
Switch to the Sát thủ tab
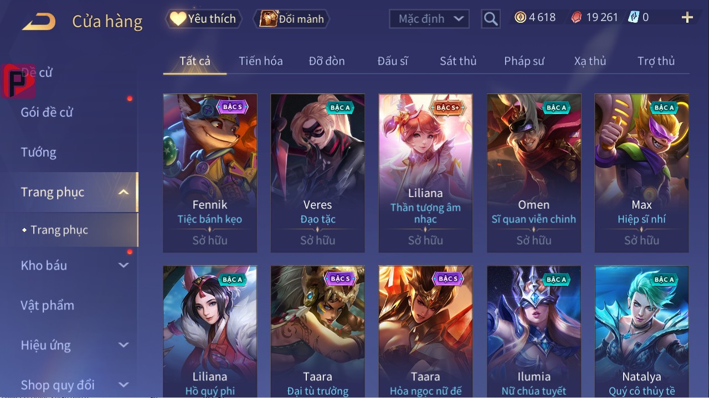pos(458,61)
